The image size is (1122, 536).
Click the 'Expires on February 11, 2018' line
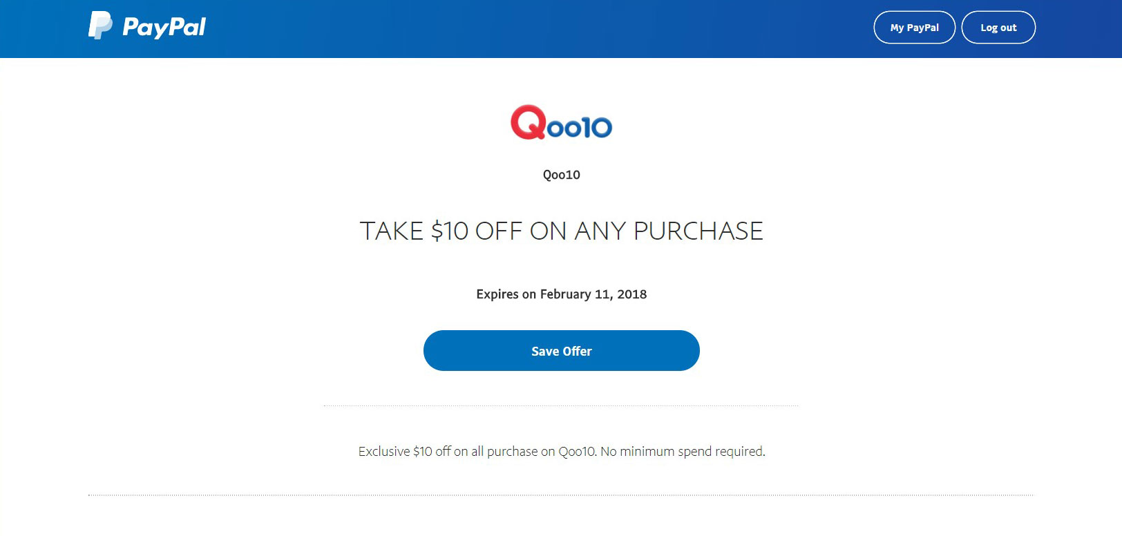pos(561,294)
